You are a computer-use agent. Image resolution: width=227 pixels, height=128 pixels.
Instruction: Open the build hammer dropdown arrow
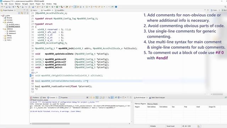point(20,7)
